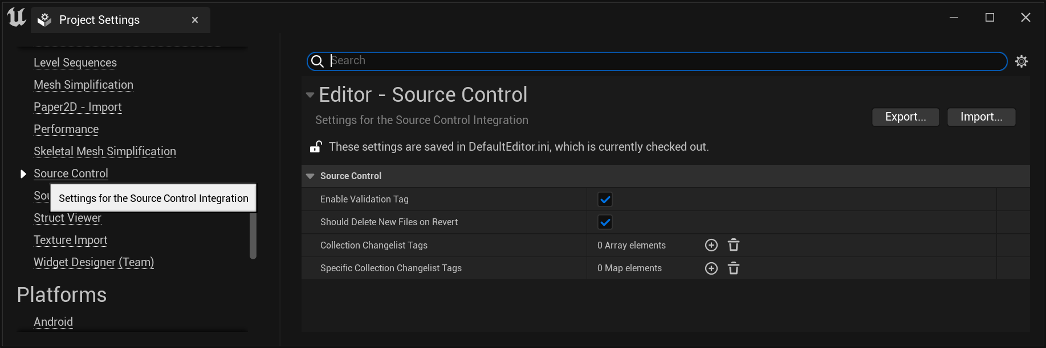Add element to Collection Changelist Tags
The height and width of the screenshot is (348, 1046).
tap(711, 245)
